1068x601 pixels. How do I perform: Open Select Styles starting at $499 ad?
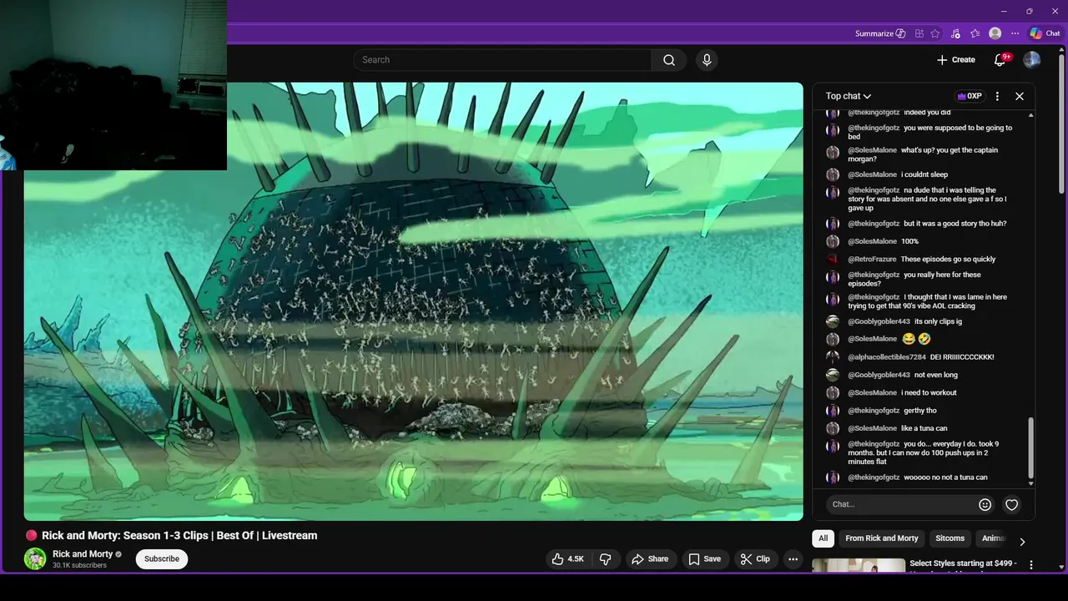pyautogui.click(x=963, y=563)
